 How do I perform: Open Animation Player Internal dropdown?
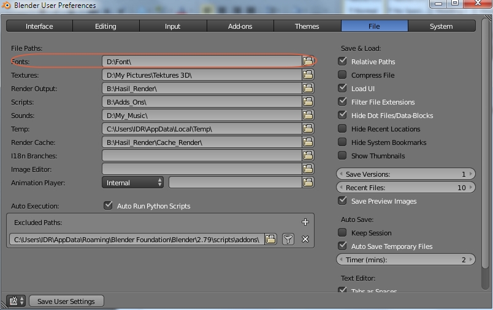(132, 182)
